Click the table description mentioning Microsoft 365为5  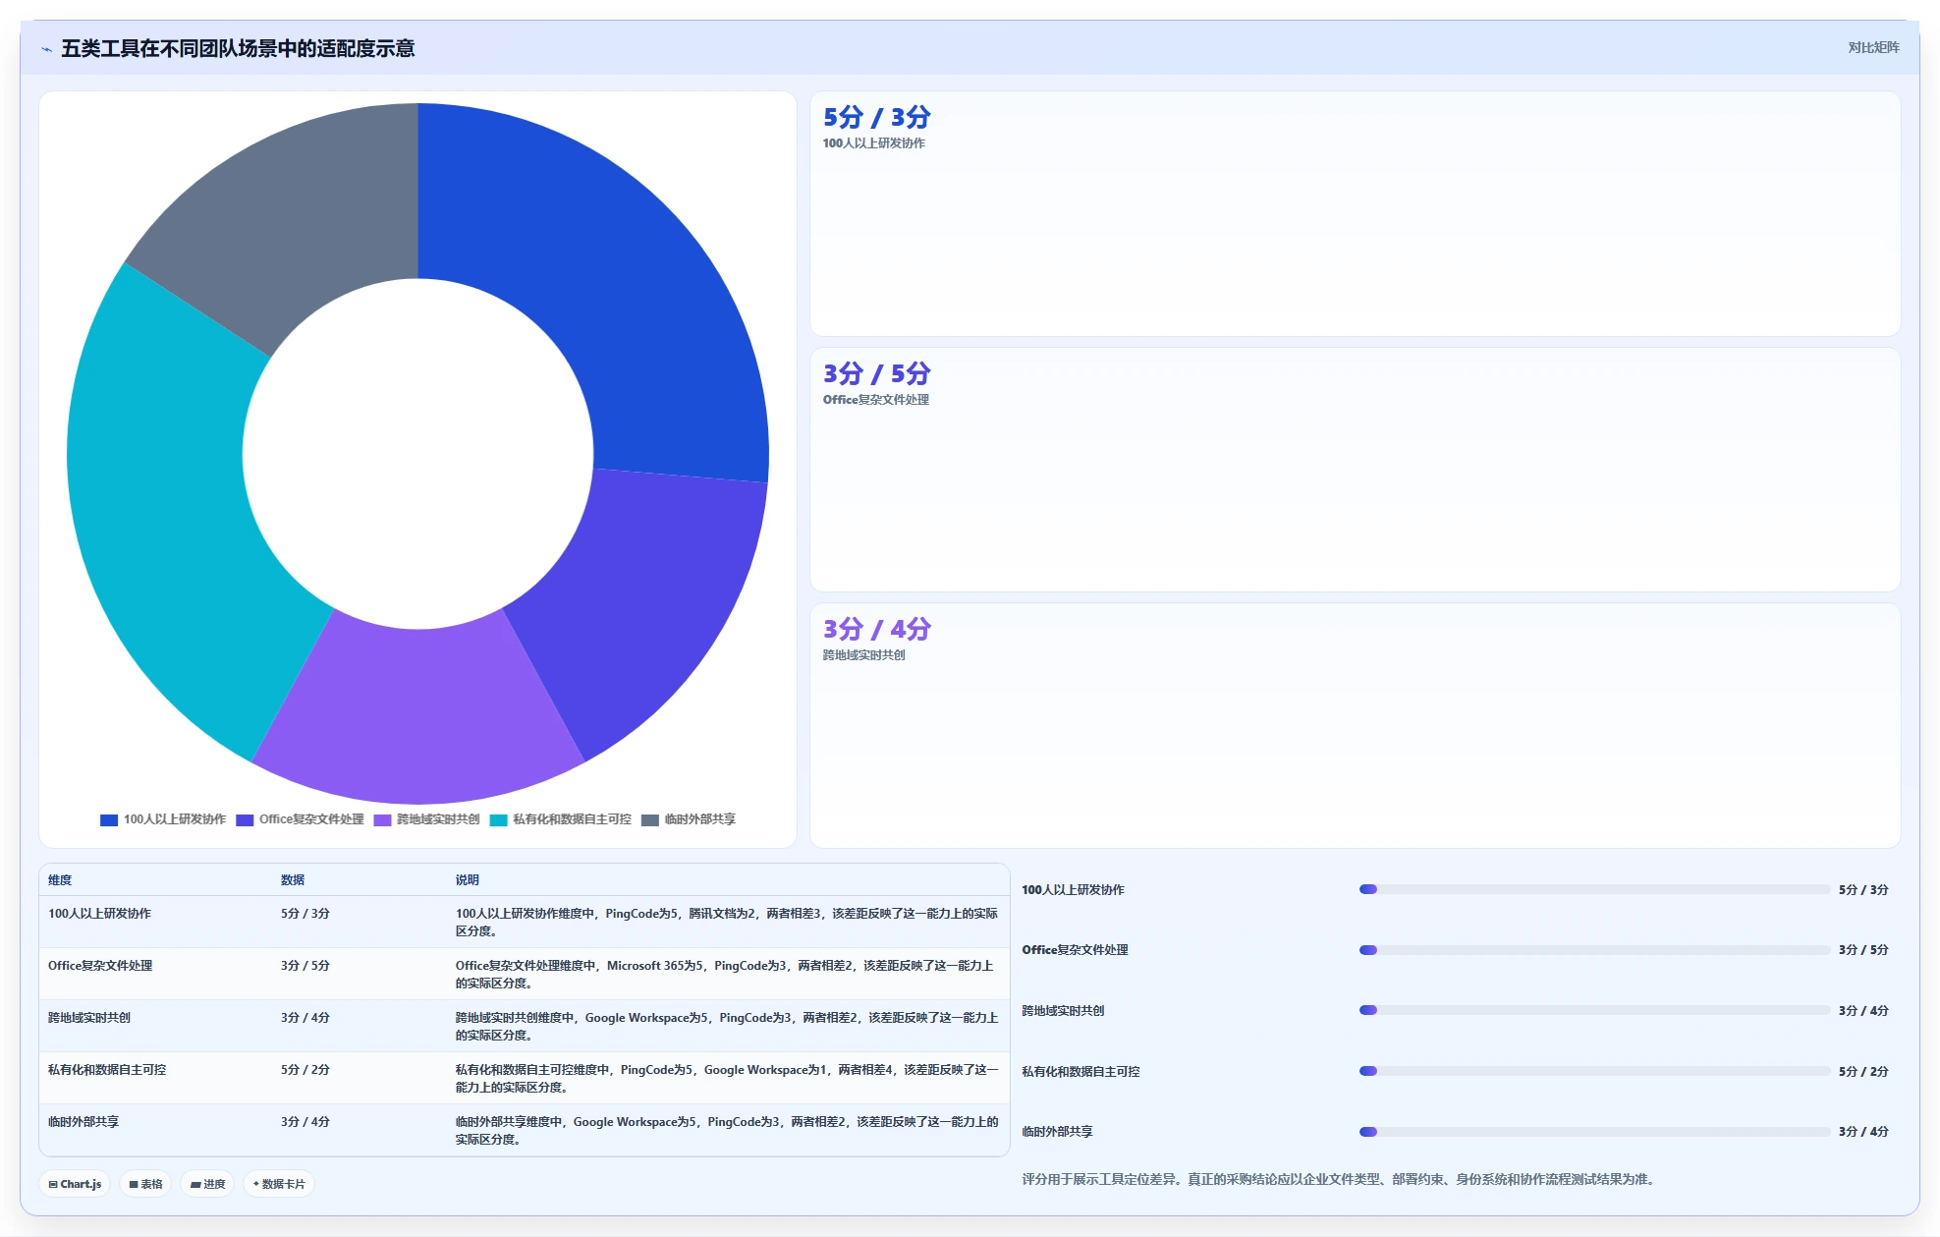727,975
